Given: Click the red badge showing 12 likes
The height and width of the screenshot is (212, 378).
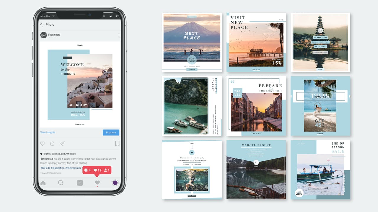Looking at the screenshot, I should [97, 170].
